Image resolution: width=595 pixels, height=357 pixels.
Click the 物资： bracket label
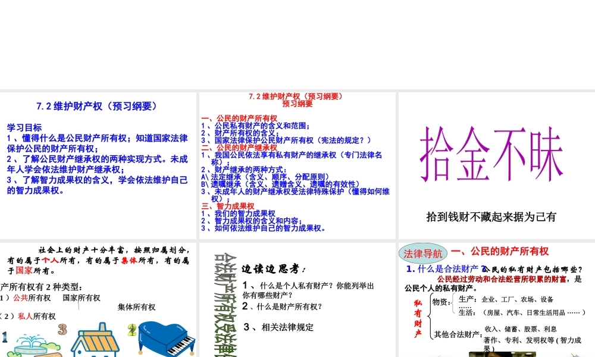pos(441,302)
